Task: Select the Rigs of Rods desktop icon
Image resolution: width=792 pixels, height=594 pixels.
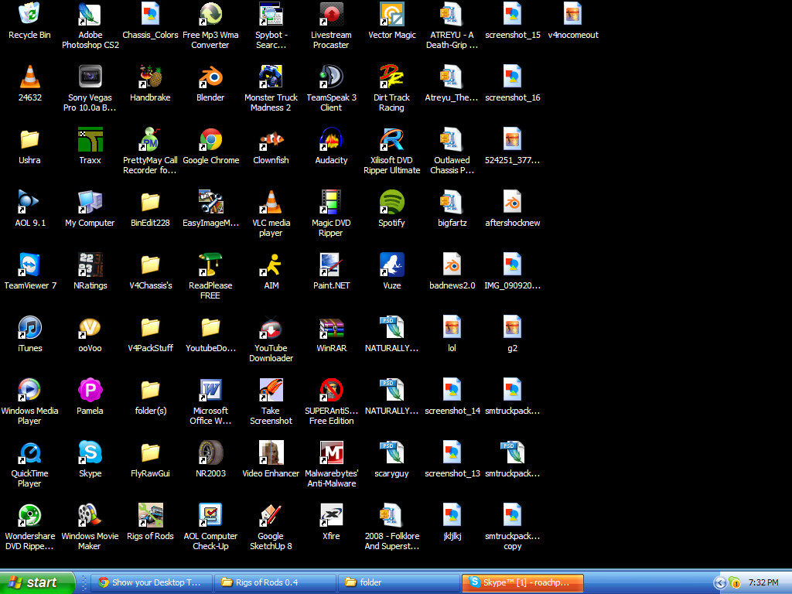Action: (x=151, y=515)
